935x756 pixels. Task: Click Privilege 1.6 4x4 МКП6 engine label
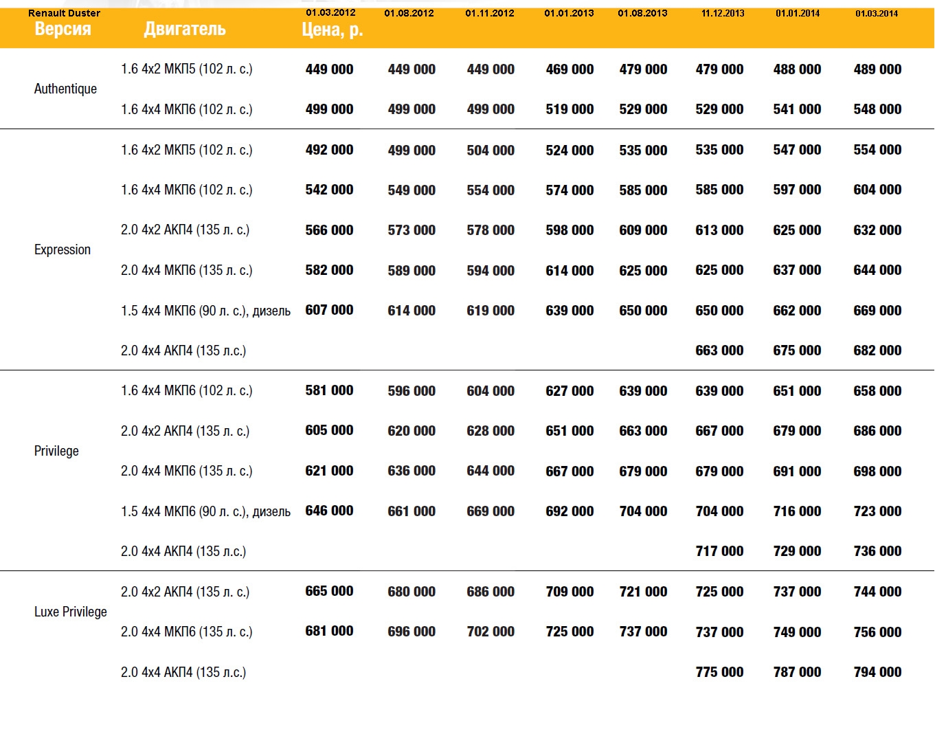pos(187,390)
